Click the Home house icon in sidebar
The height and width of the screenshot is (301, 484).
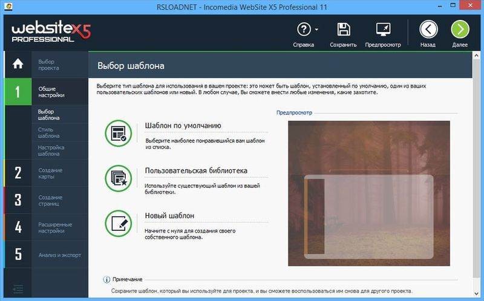coord(18,64)
